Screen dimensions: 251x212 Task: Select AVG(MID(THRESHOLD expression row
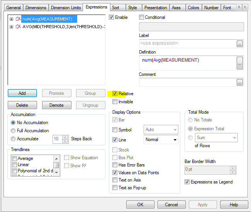coord(64,27)
